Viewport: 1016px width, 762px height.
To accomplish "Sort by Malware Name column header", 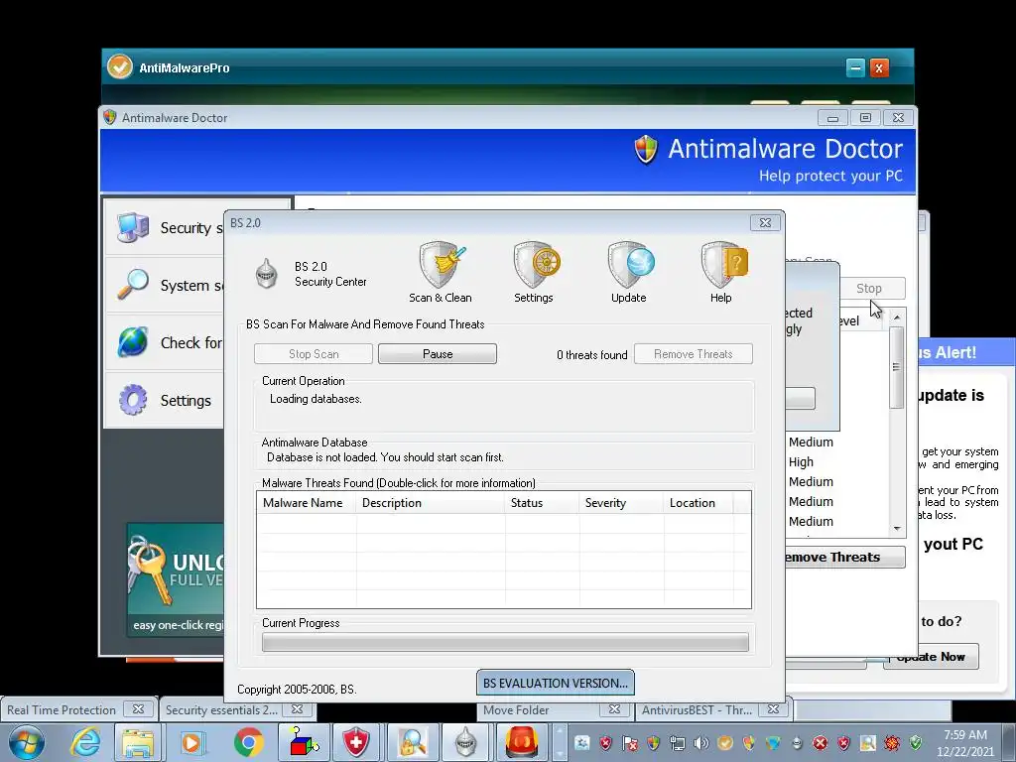I will [x=306, y=503].
